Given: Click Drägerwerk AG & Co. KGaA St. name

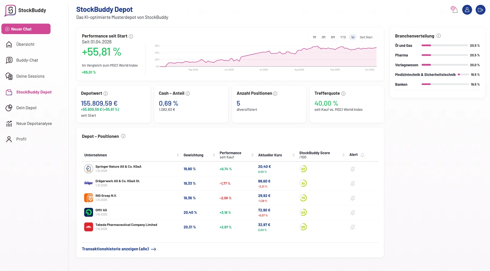Looking at the screenshot, I should click(x=118, y=181).
